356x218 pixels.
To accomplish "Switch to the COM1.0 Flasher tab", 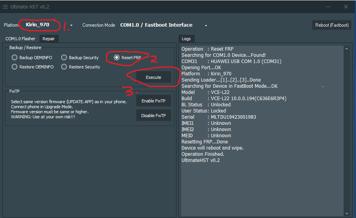I will point(21,39).
